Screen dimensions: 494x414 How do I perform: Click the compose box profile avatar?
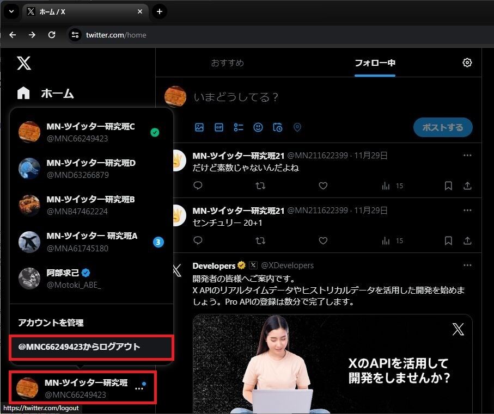[175, 97]
